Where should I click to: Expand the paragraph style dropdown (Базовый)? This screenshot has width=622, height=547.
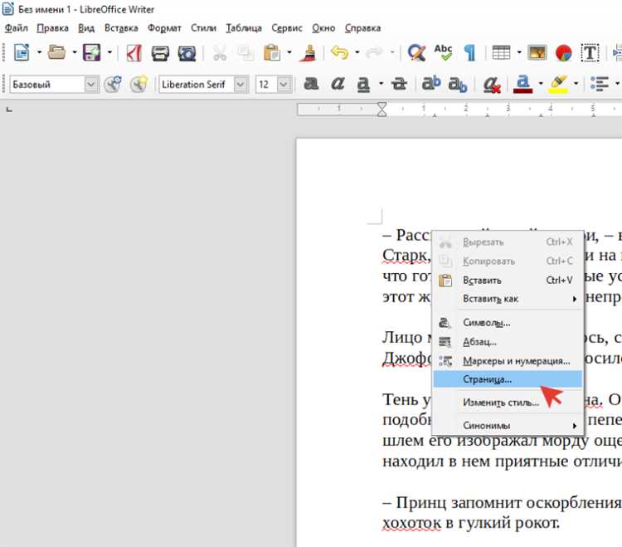pyautogui.click(x=91, y=84)
